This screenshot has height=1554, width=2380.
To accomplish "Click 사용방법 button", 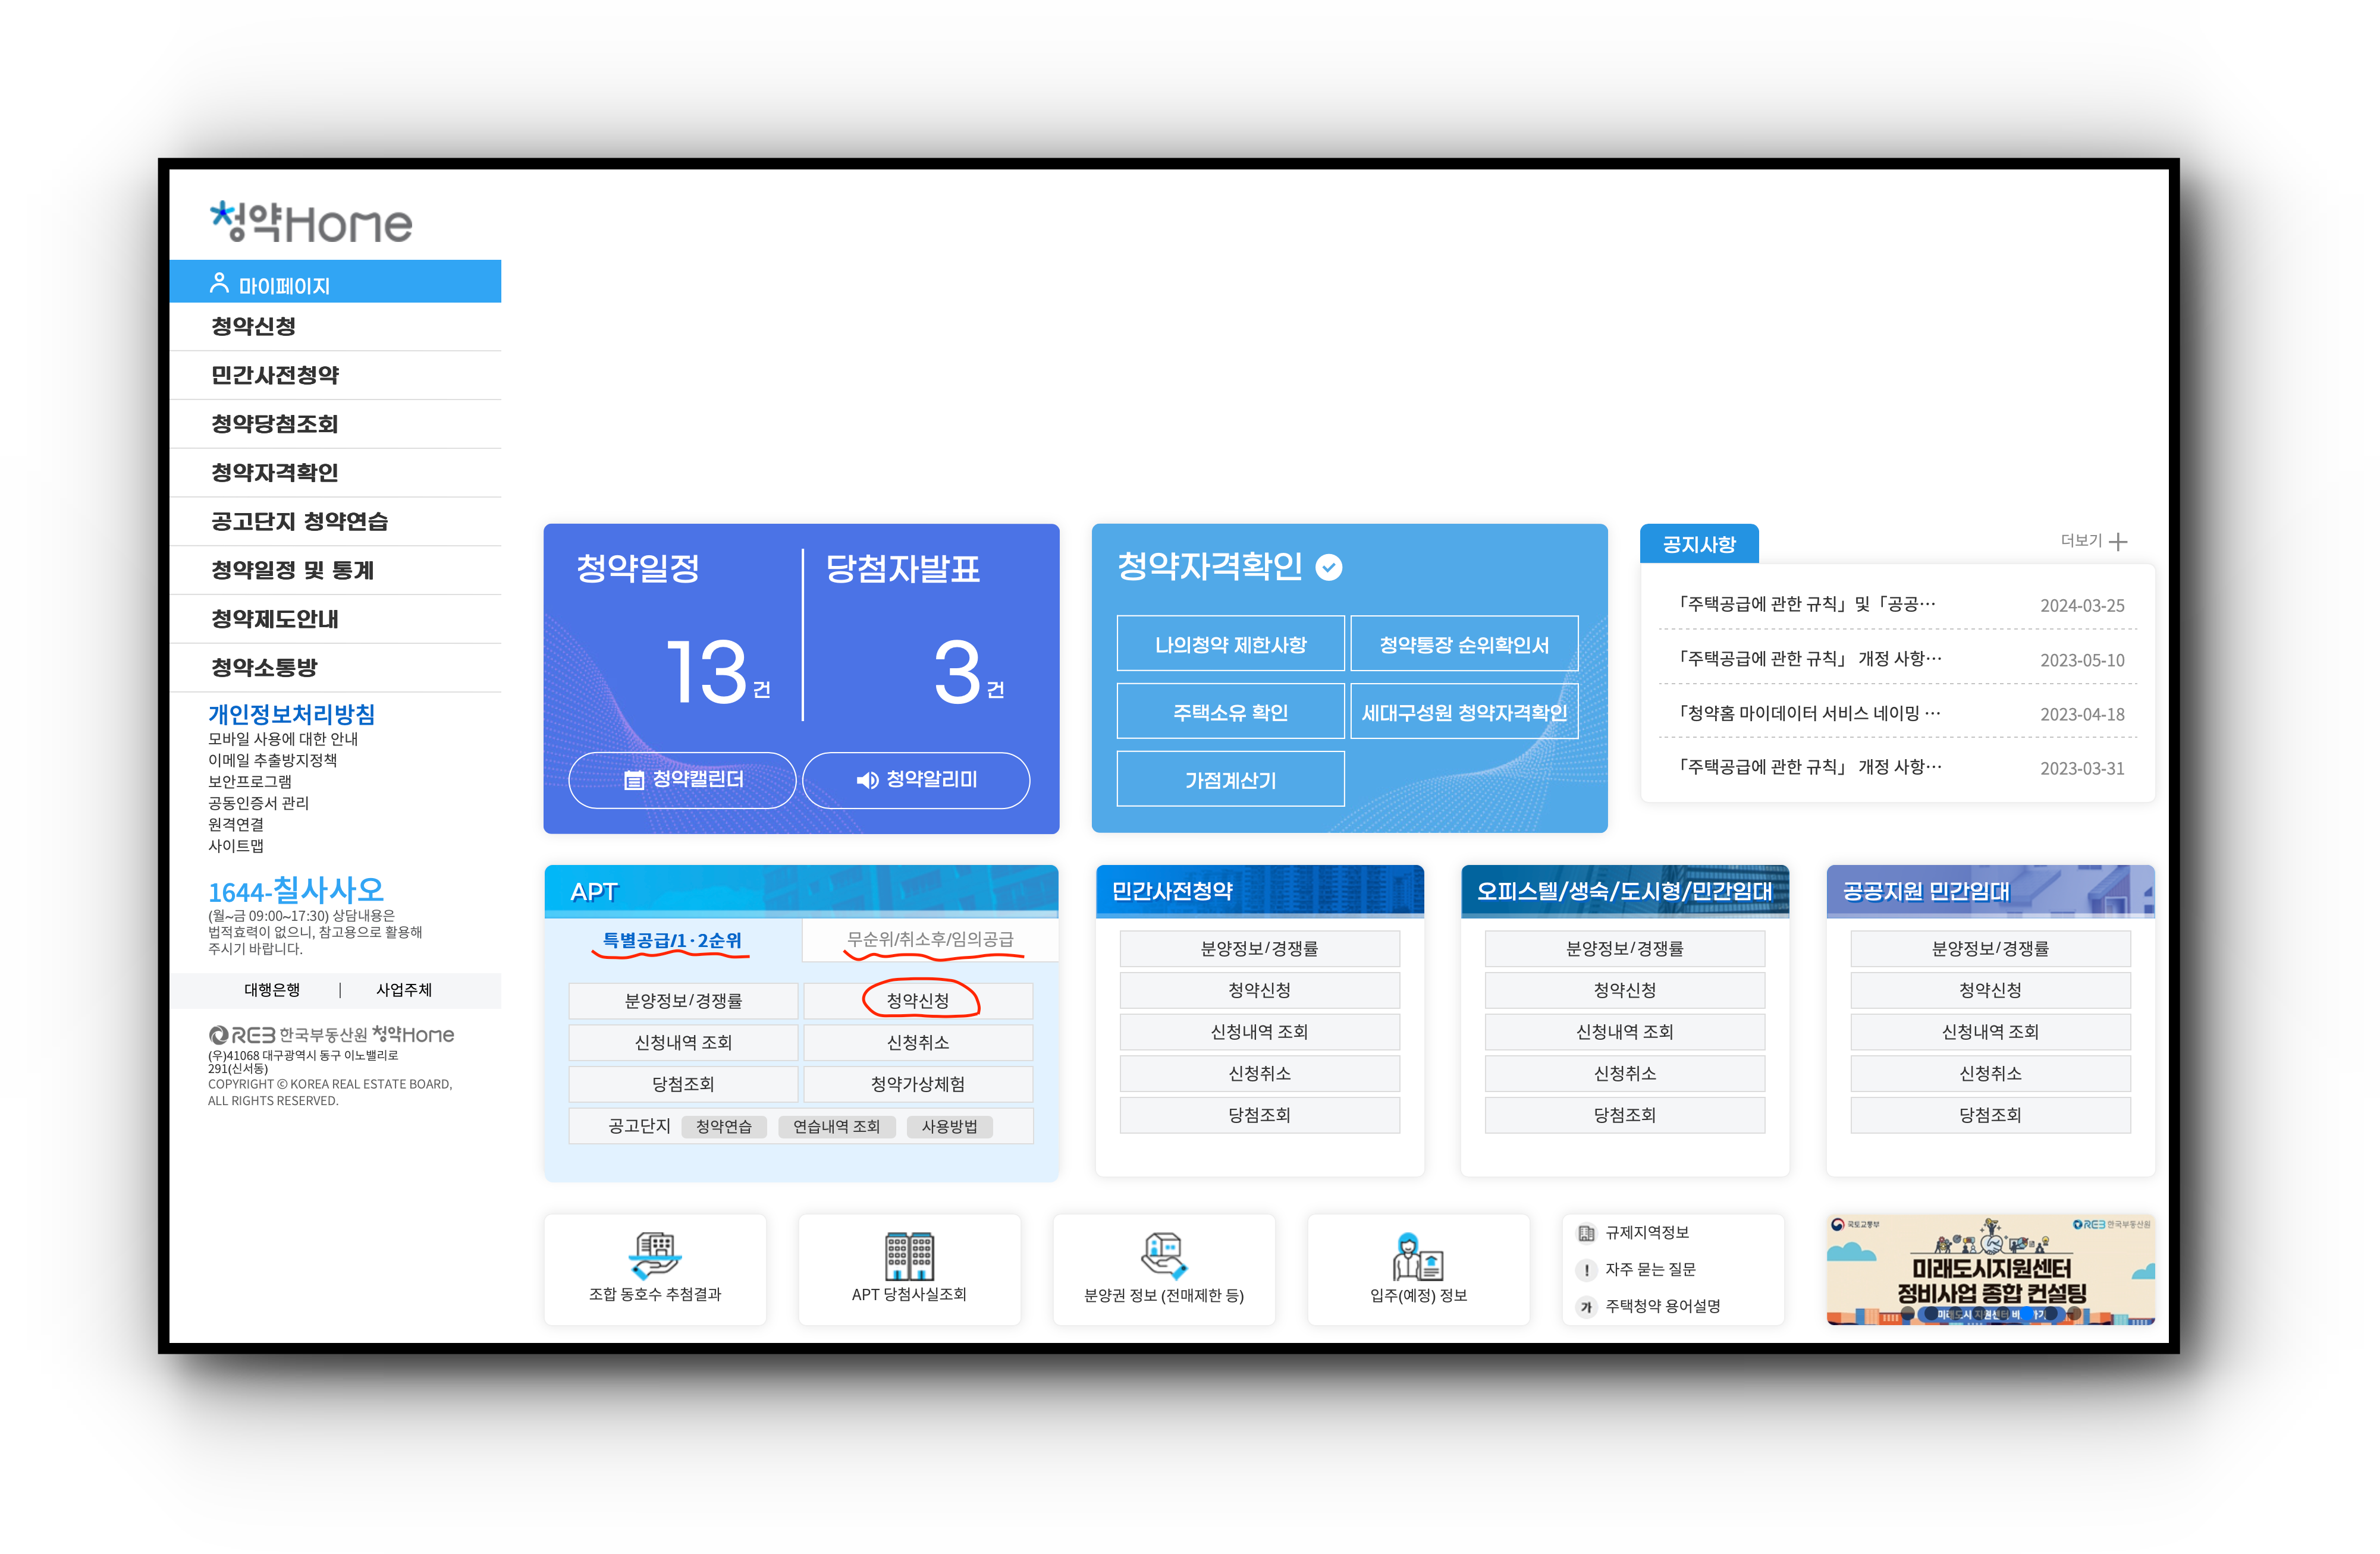I will coord(949,1127).
